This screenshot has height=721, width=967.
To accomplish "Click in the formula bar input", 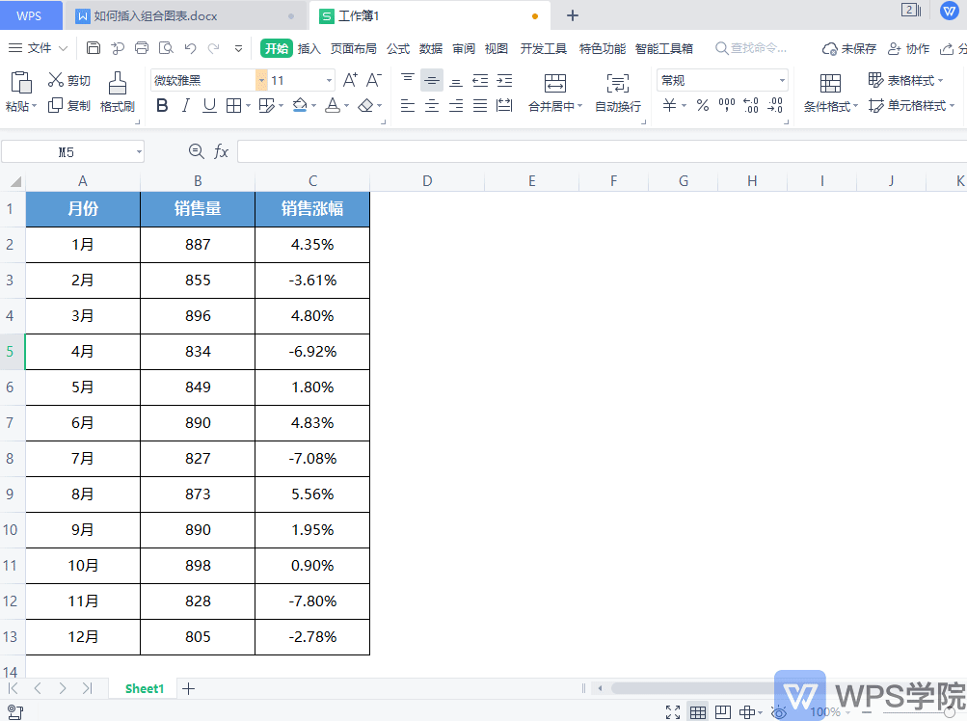I will (x=602, y=151).
